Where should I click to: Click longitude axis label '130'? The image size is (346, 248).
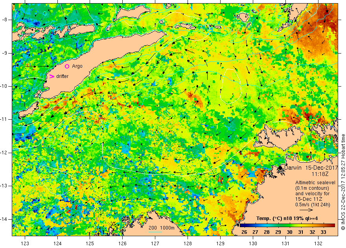(253, 244)
